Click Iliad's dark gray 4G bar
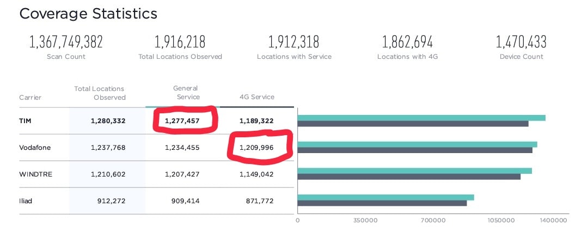This screenshot has height=237, width=588. [x=382, y=203]
